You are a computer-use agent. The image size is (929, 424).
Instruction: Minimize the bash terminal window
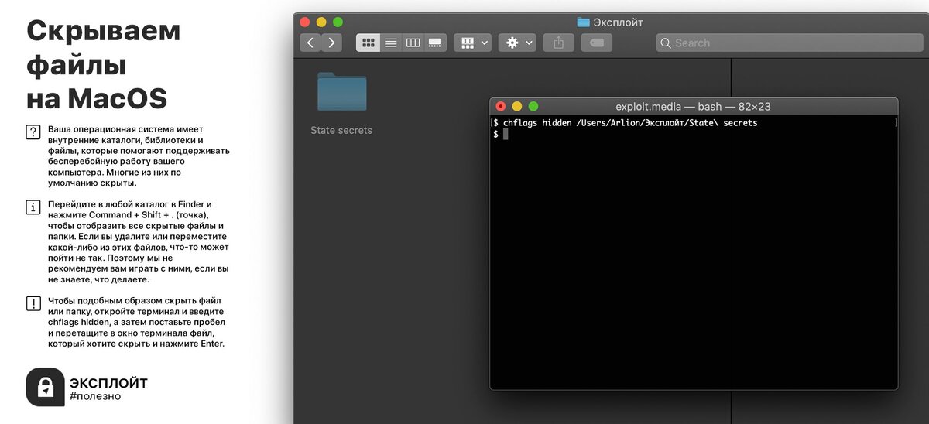coord(517,106)
